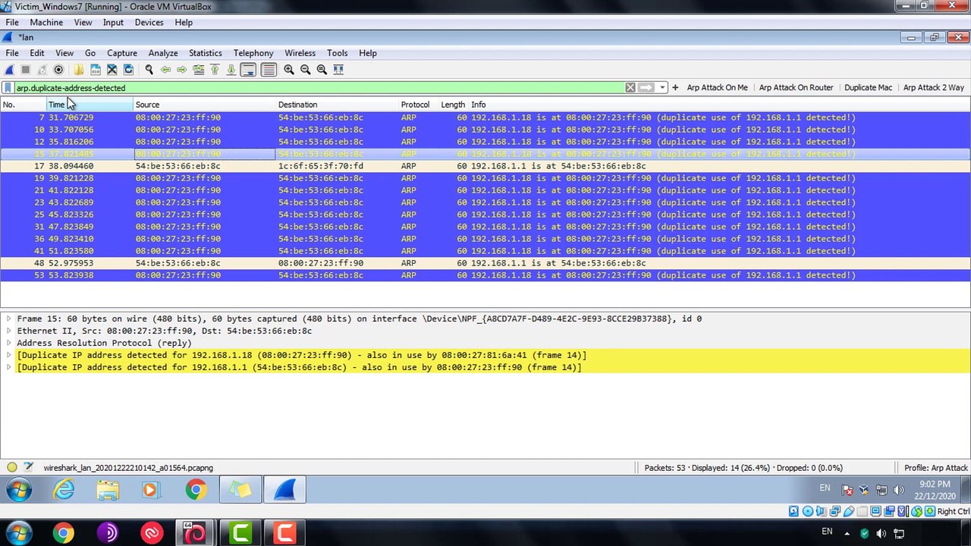Clear the display filter text

[x=630, y=88]
